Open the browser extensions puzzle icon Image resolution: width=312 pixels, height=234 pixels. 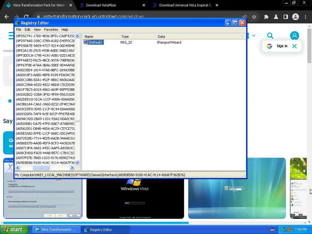(266, 17)
